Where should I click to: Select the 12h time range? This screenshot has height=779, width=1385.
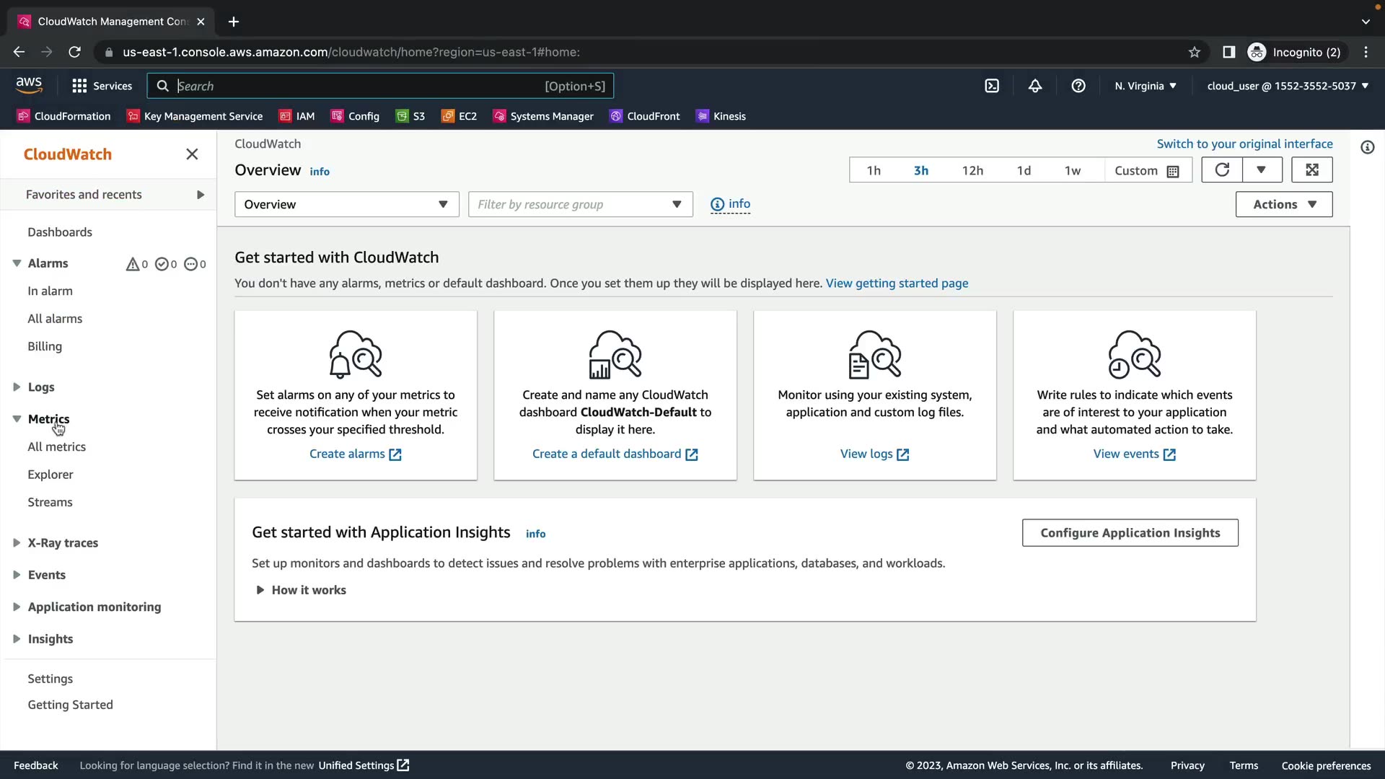point(972,171)
